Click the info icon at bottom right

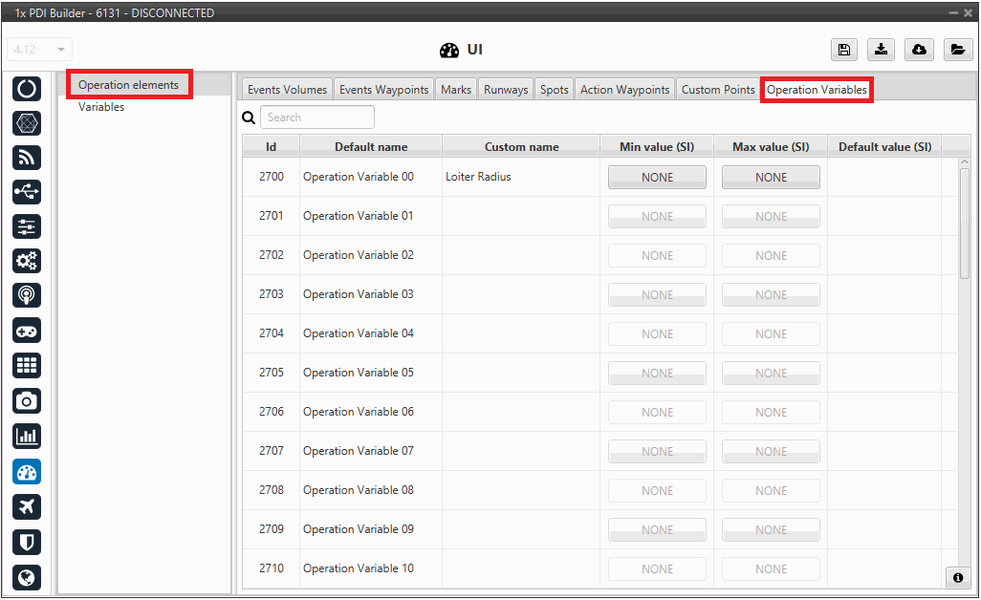tap(956, 577)
